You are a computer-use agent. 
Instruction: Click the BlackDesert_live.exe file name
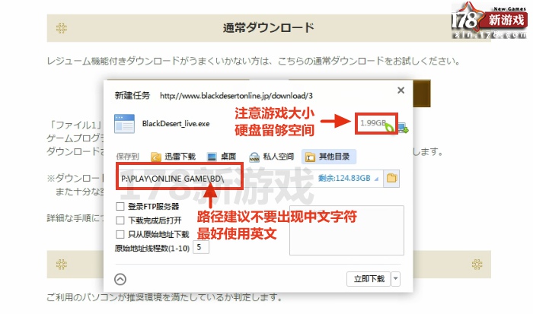[x=176, y=124]
